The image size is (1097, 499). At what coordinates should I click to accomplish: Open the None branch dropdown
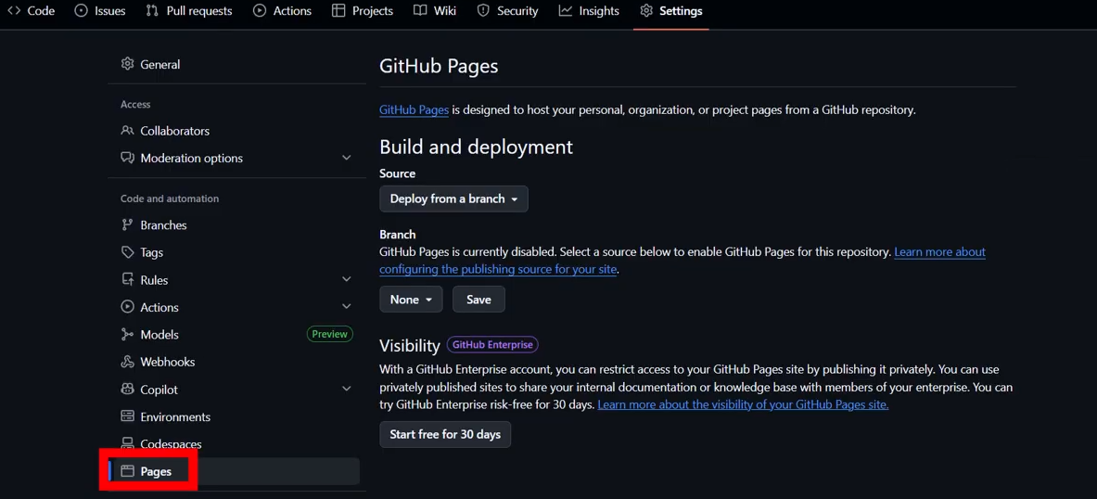tap(412, 300)
